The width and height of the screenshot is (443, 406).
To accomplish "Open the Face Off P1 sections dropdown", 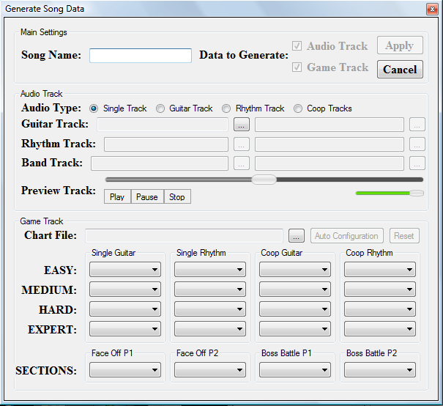I will pos(125,370).
